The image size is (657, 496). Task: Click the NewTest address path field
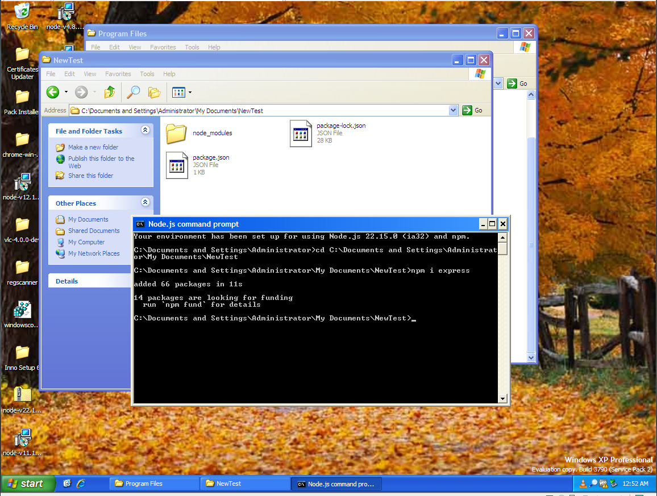264,111
